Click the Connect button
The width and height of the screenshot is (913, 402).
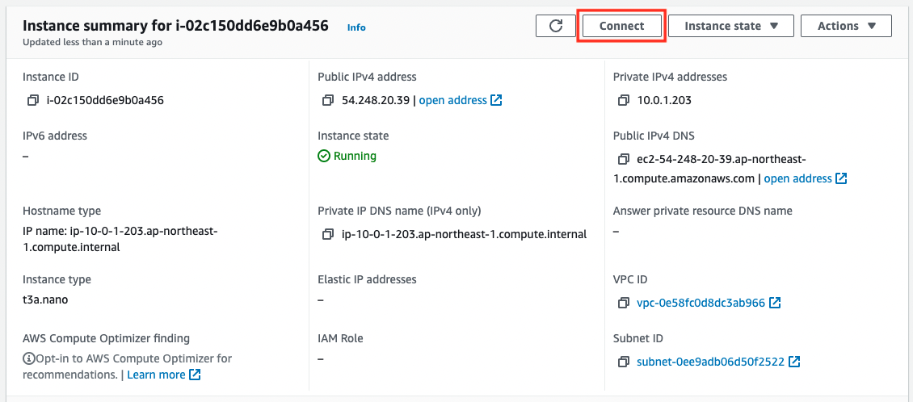(x=622, y=26)
